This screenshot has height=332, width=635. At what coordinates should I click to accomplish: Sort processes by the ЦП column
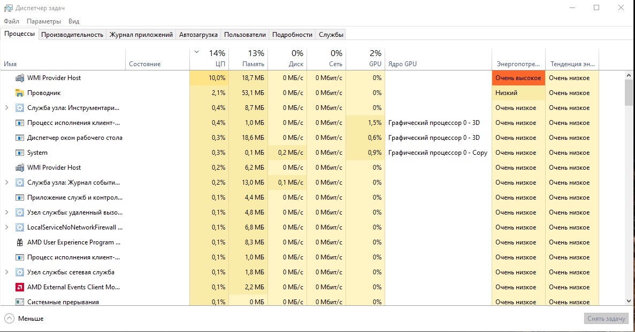210,59
